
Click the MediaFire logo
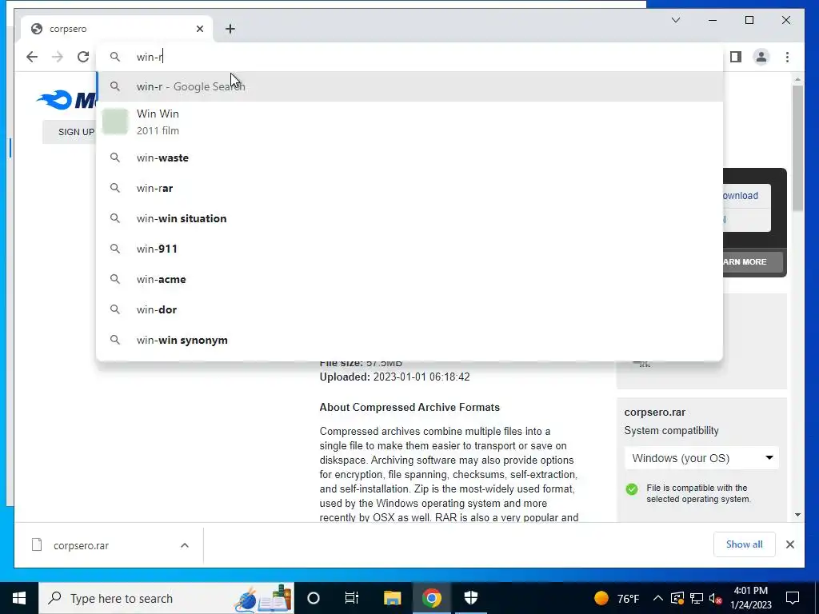coord(66,100)
